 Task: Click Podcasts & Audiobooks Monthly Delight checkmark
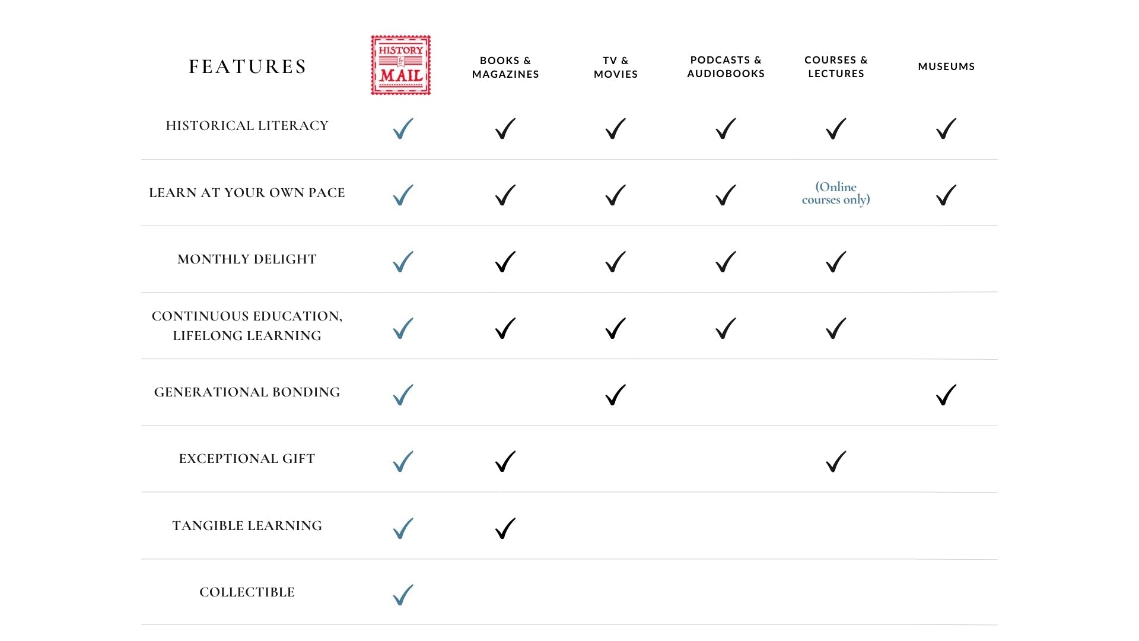(x=726, y=262)
